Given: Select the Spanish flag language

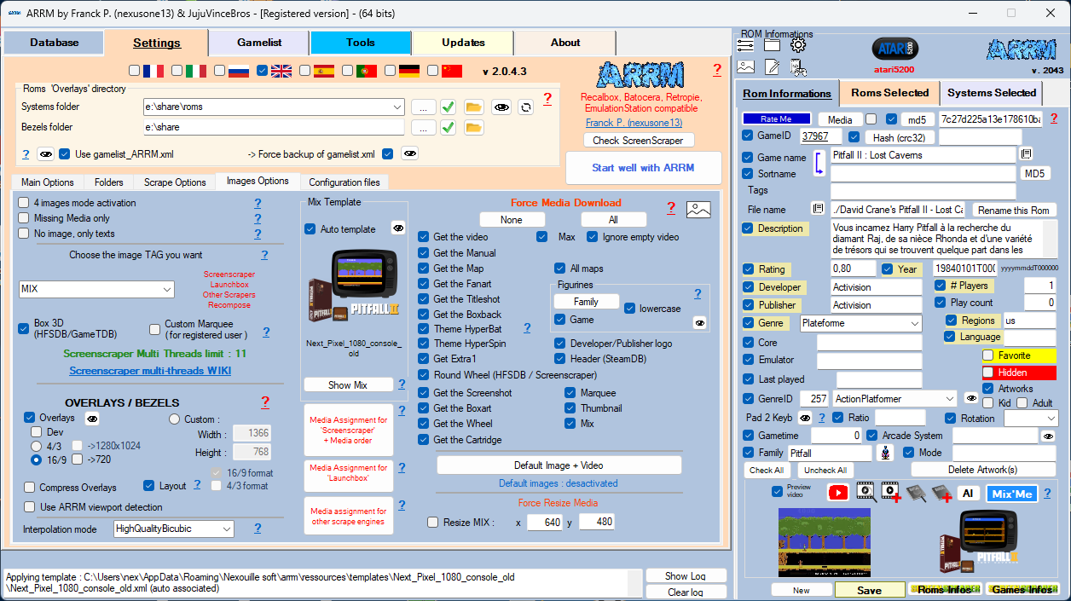Looking at the screenshot, I should tap(324, 71).
